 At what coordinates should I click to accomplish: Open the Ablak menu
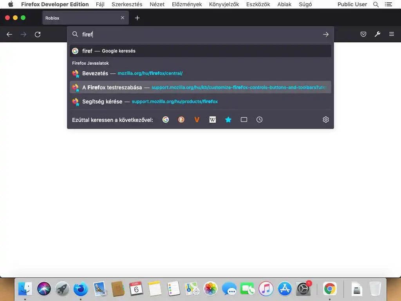284,4
